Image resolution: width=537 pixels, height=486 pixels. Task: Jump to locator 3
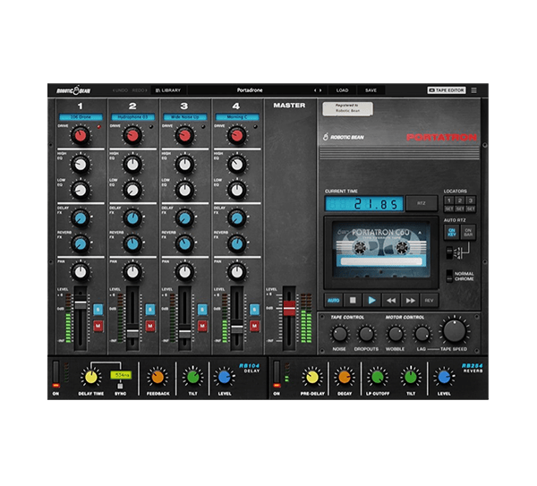(x=471, y=200)
